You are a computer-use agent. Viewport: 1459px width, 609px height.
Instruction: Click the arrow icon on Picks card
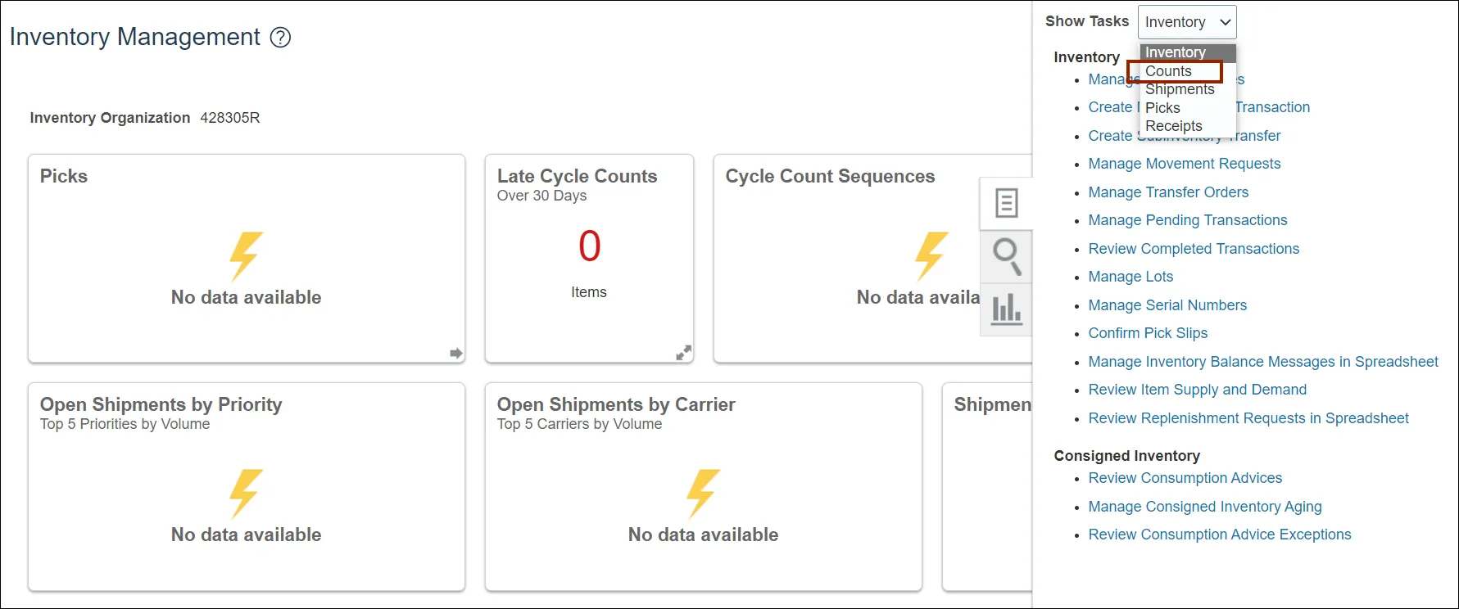[456, 353]
